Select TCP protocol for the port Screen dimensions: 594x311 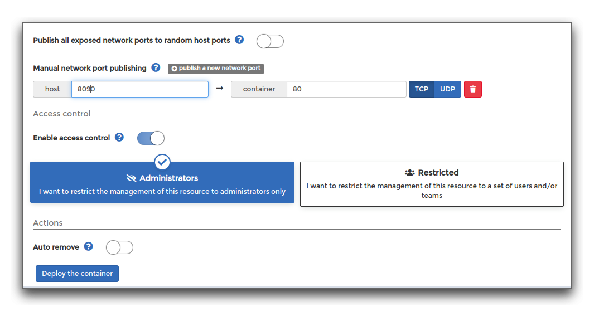tap(421, 89)
